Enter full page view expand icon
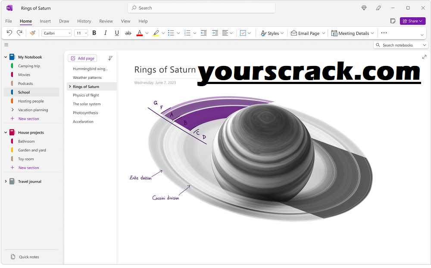The width and height of the screenshot is (431, 268). [424, 57]
